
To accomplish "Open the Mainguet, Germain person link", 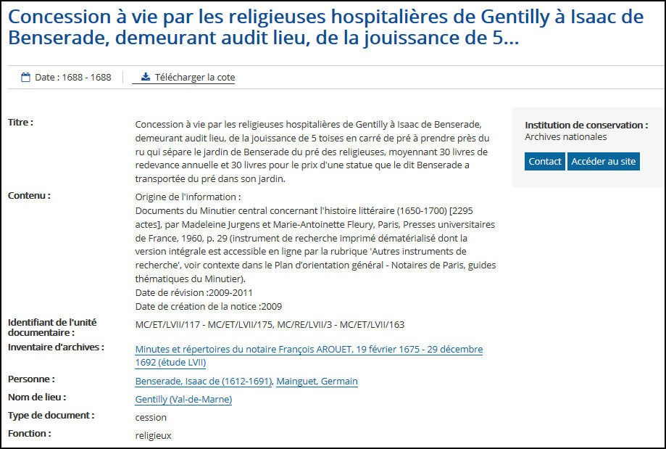I will (317, 382).
